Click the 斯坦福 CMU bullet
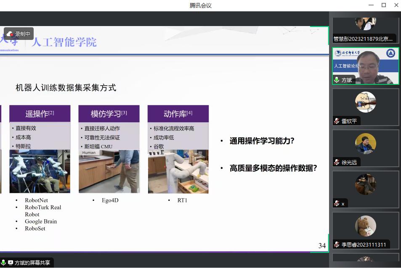Screen dimensions: 401x268 [98, 147]
